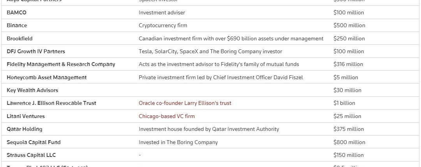Click Lawrence J. Ellison Revocable Trust name
The image size is (421, 167).
click(51, 103)
